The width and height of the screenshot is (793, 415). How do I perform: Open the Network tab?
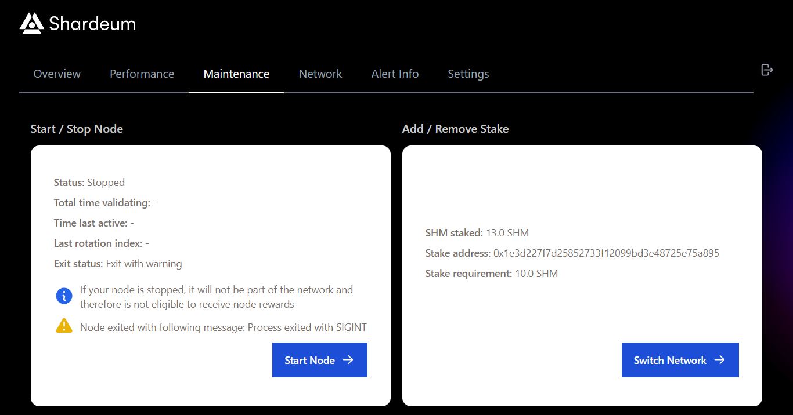pyautogui.click(x=320, y=74)
